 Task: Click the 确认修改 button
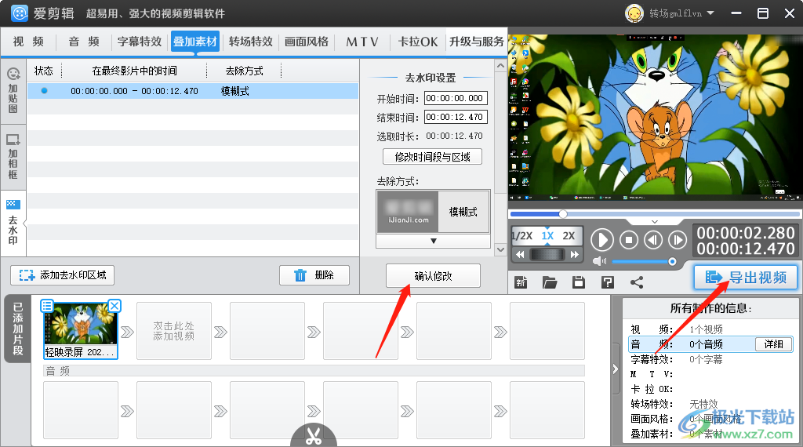coord(433,276)
